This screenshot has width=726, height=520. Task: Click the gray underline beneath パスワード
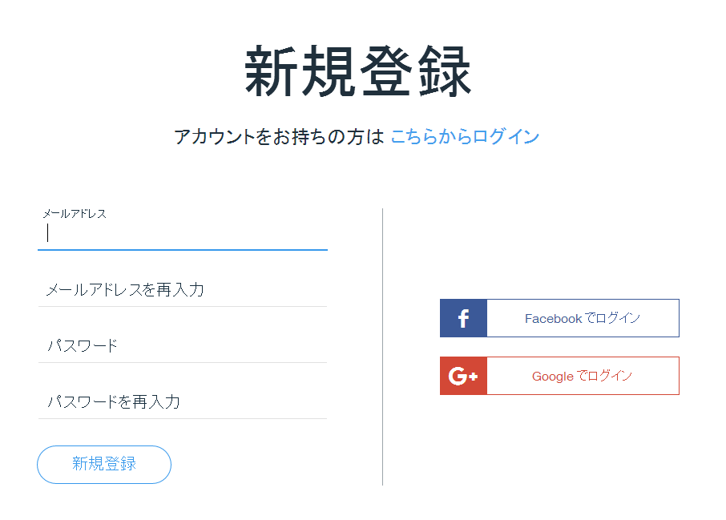click(x=183, y=362)
